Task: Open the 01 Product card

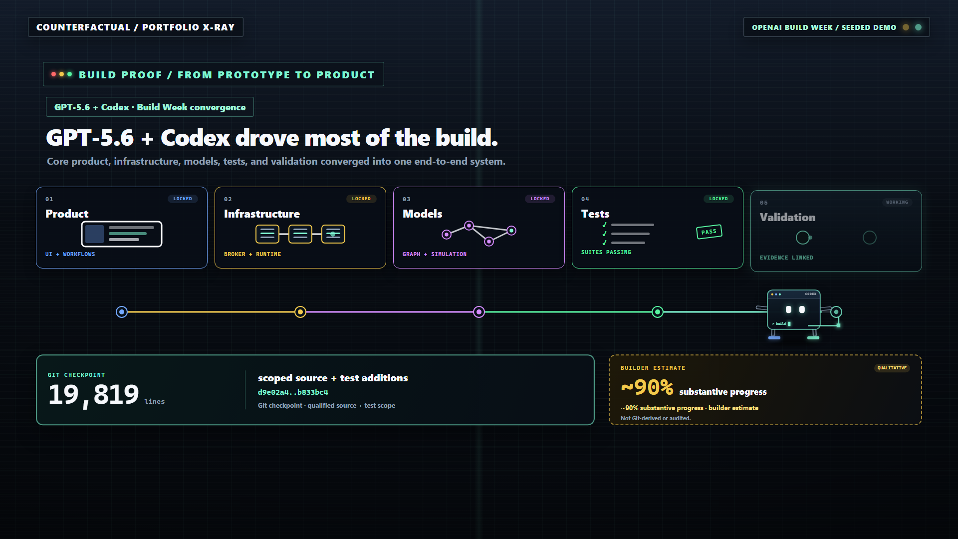Action: pyautogui.click(x=122, y=228)
